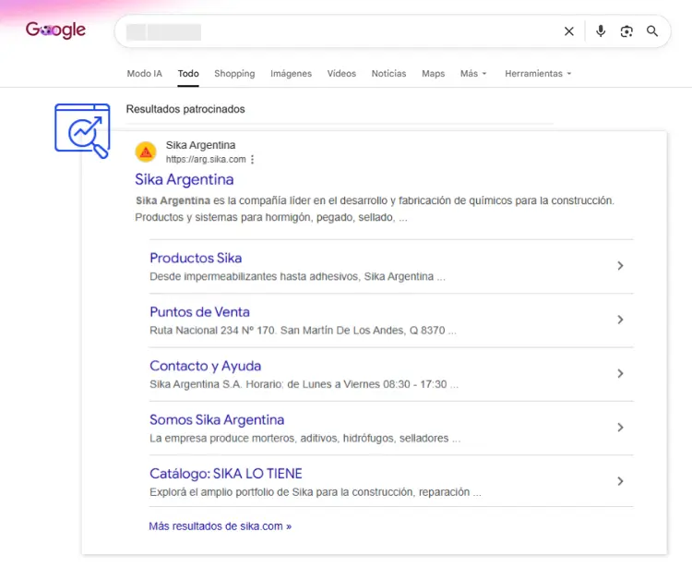Clear the search box with X
The image size is (692, 568).
[x=569, y=31]
